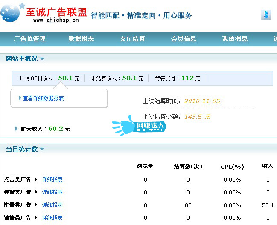Click the triangle next to 注册类广告
Viewport: 277px width, 225px height.
[x=36, y=205]
